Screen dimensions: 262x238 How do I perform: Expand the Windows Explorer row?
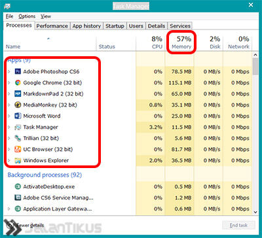click(9, 161)
